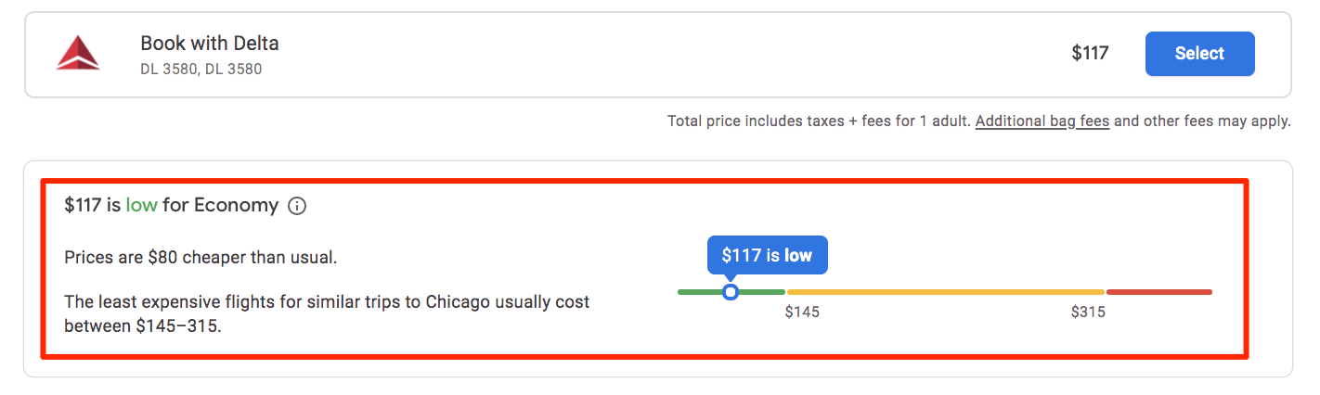This screenshot has height=395, width=1320.
Task: Click the $117 price beside Select
Action: point(1090,54)
